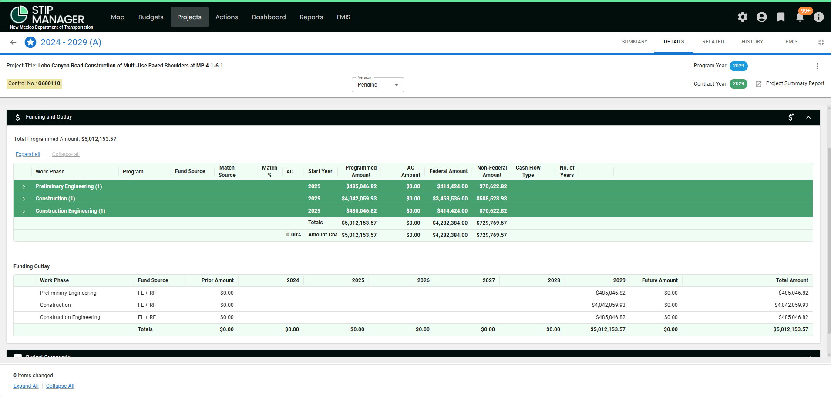Expand the Construction Engineering (1) row
Viewport: 831px width, 396px height.
[x=24, y=211]
